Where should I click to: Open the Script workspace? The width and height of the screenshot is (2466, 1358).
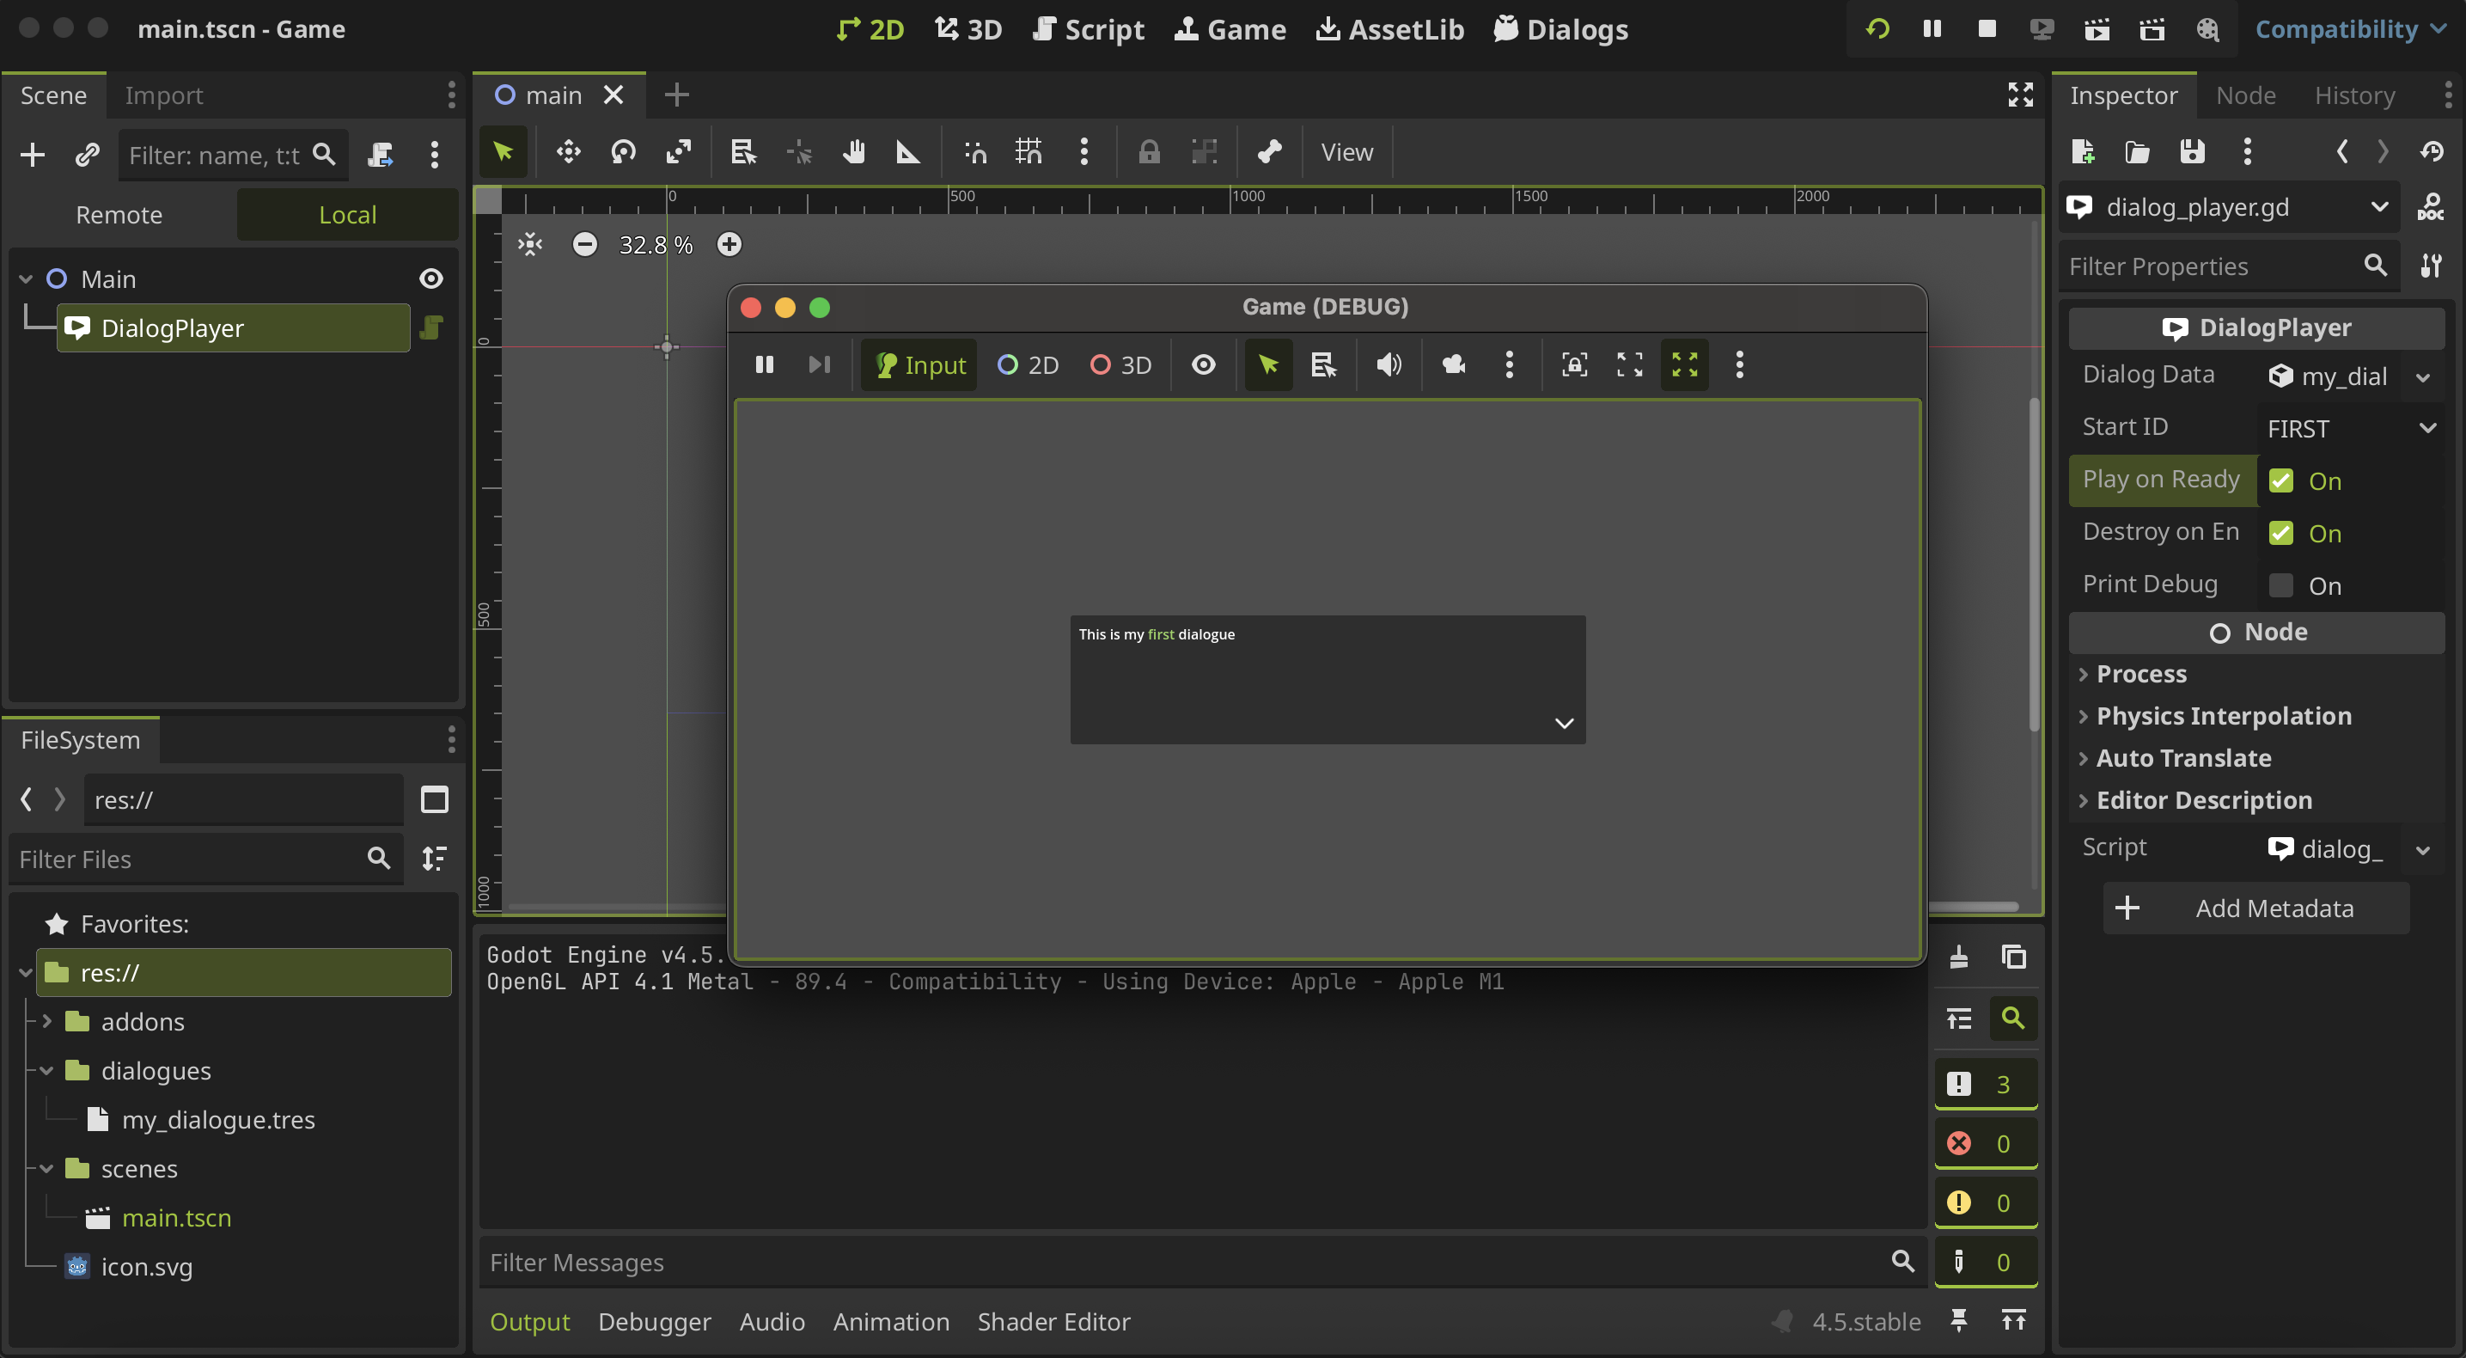click(x=1089, y=28)
